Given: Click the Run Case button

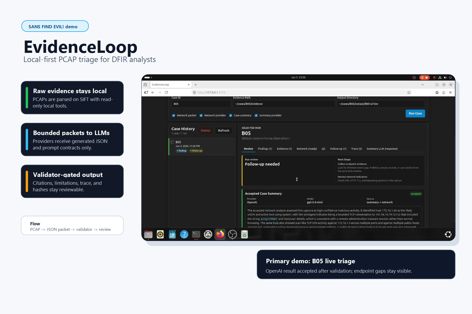Looking at the screenshot, I should pos(415,114).
